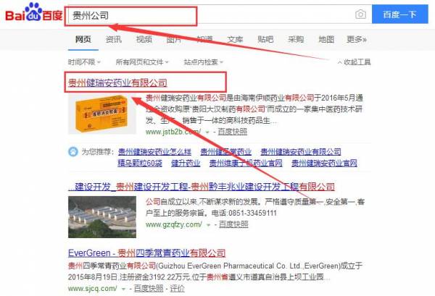
Task: Open the 所有网页和文件 filter dropdown
Action: click(142, 62)
